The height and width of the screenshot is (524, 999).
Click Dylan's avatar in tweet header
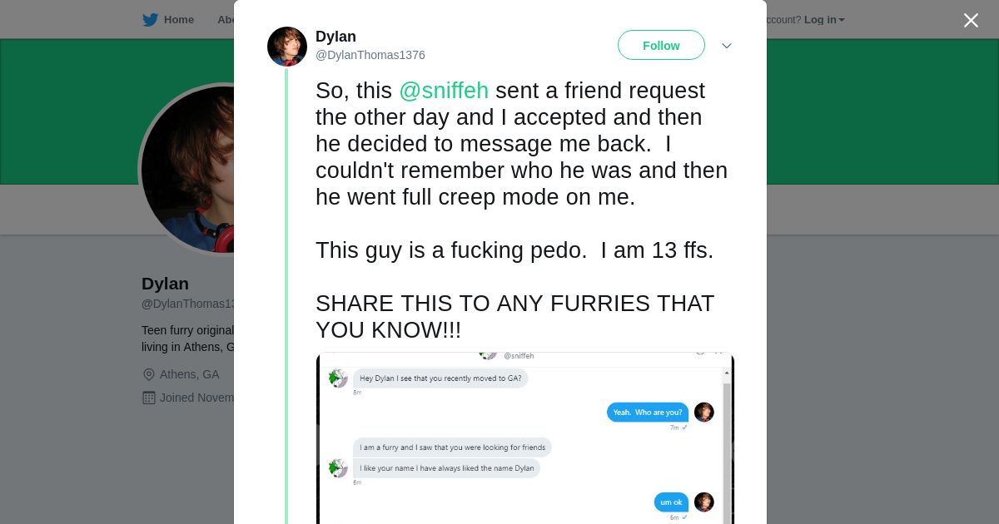(287, 46)
